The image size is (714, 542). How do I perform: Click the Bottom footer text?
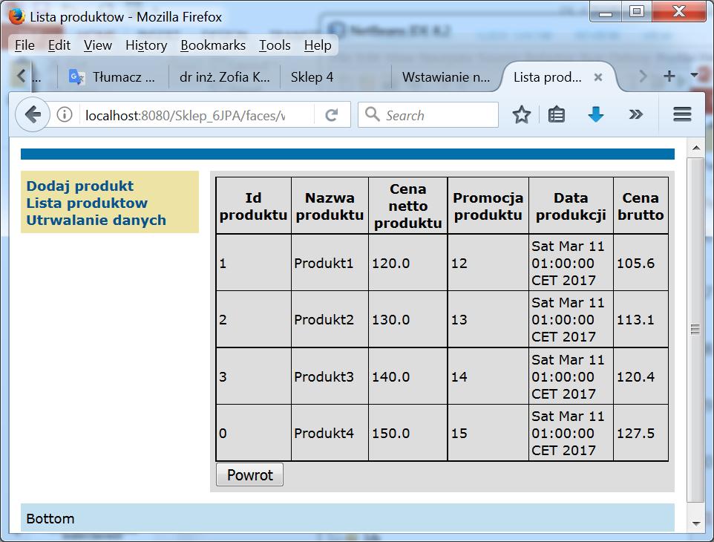coord(50,518)
